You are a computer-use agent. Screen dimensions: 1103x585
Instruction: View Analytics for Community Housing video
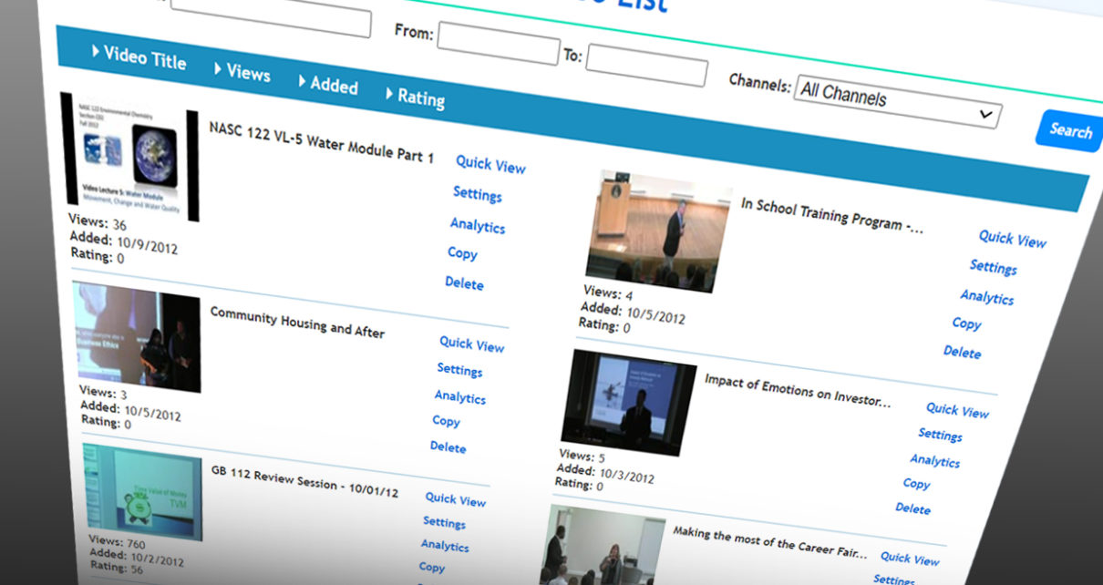459,396
